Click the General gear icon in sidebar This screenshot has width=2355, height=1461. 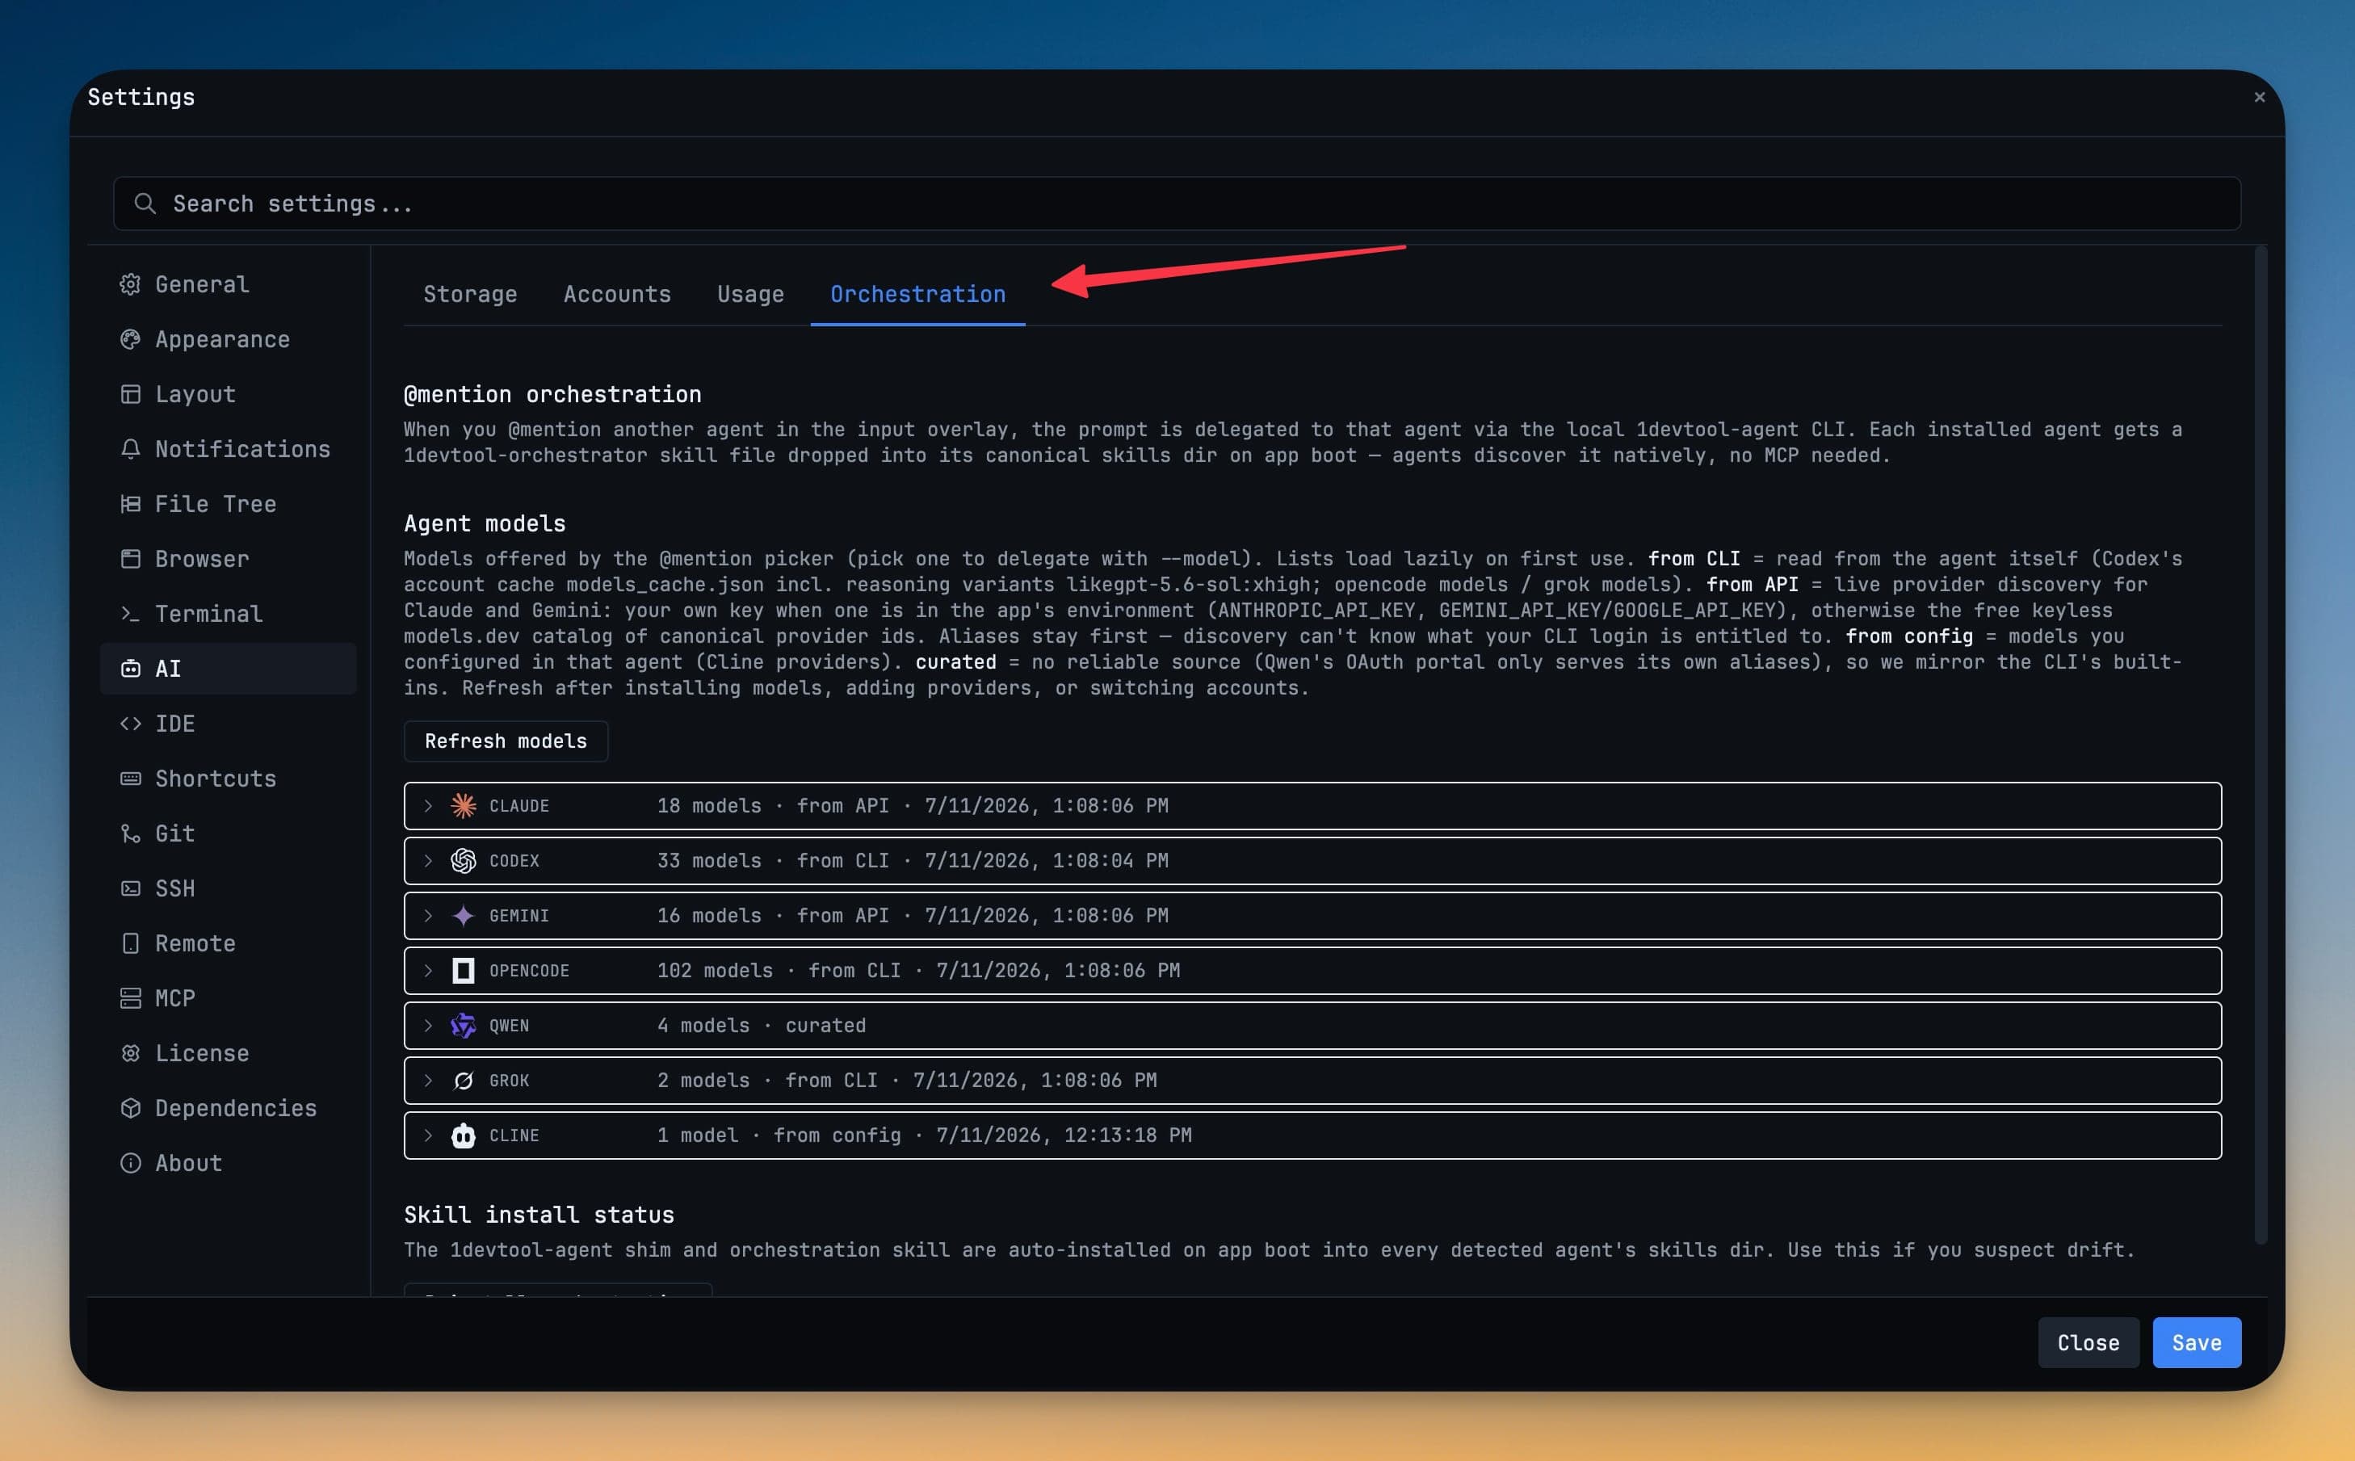point(130,284)
